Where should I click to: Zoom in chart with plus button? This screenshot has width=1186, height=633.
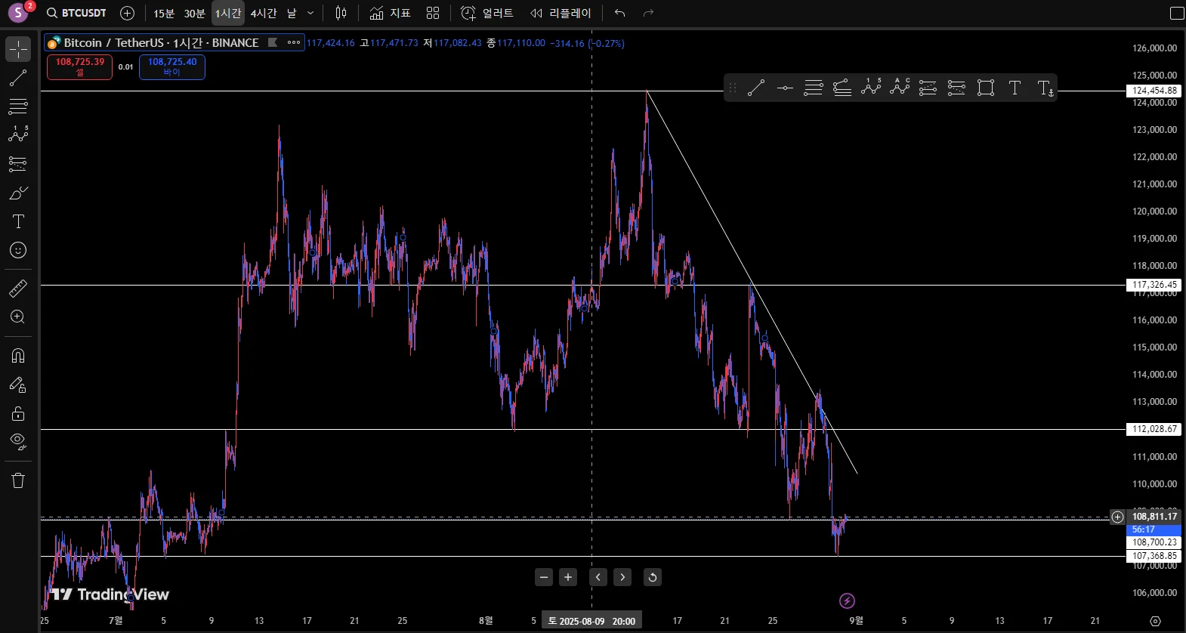coord(568,577)
